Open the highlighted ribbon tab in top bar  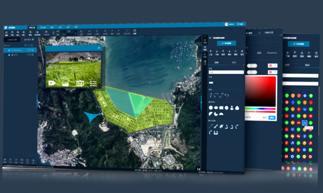[x=32, y=28]
